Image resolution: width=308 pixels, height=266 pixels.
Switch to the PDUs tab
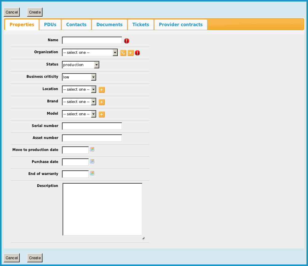pyautogui.click(x=50, y=25)
